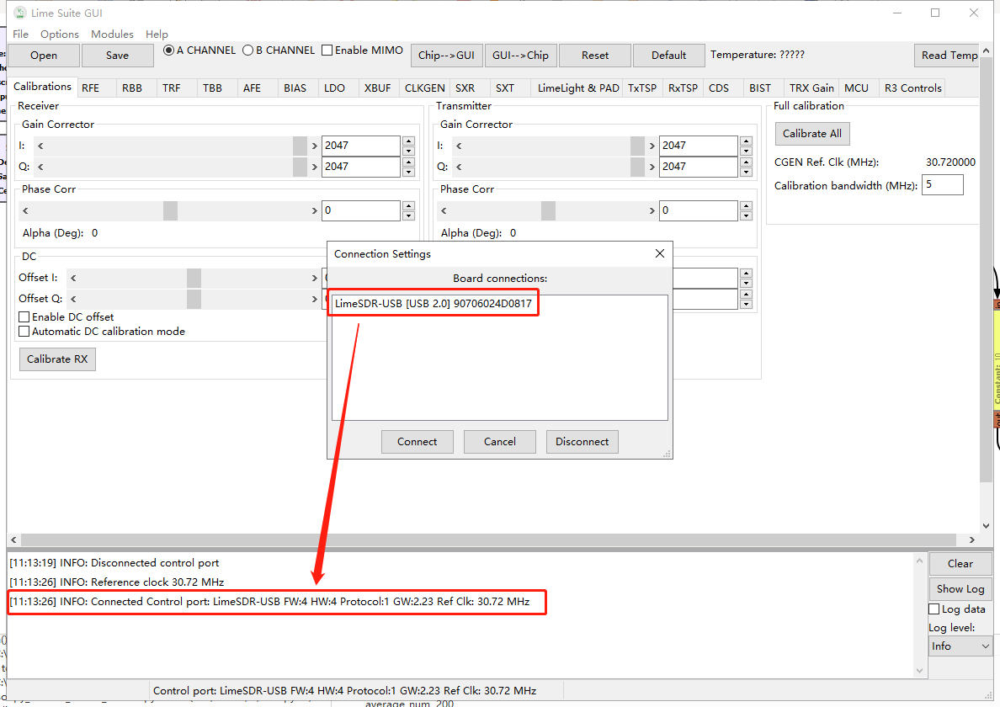Open the File menu
This screenshot has width=1000, height=707.
coord(20,34)
